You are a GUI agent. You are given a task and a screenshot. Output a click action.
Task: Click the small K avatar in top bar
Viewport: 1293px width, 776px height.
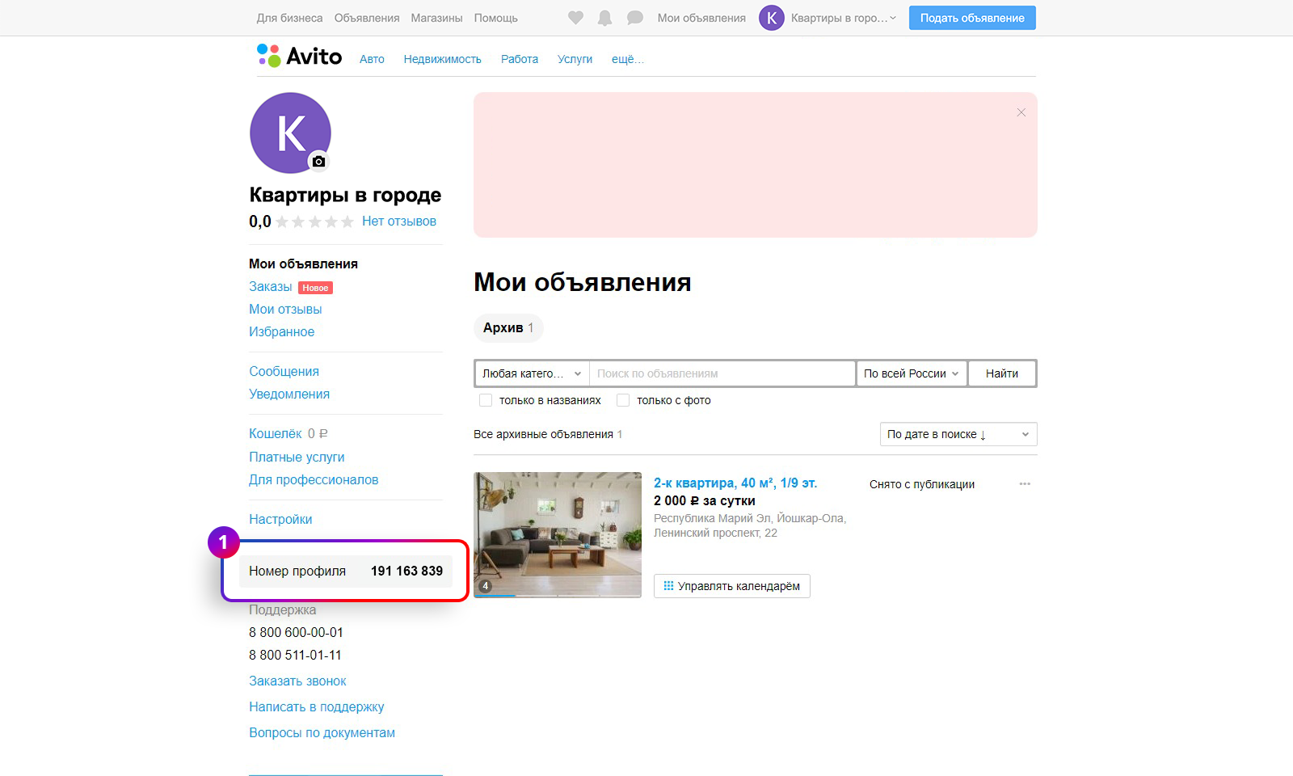772,18
